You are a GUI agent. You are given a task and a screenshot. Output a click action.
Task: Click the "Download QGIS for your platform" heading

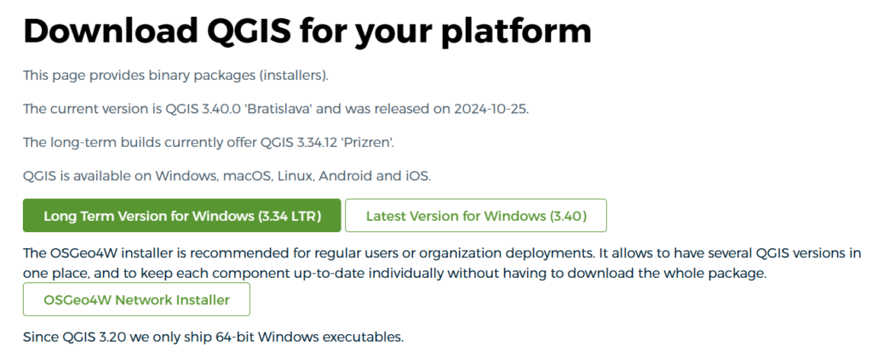pos(307,31)
